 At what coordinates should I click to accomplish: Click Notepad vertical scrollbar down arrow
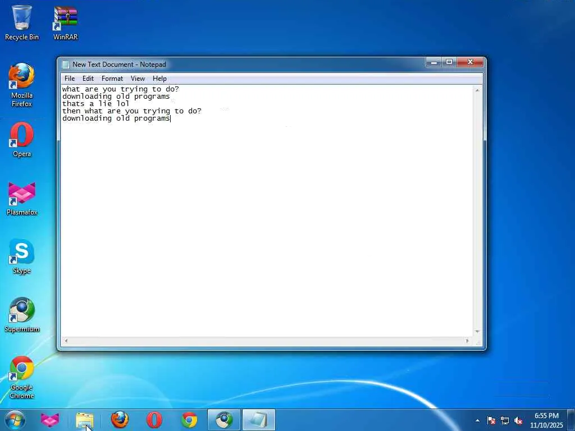pyautogui.click(x=477, y=332)
